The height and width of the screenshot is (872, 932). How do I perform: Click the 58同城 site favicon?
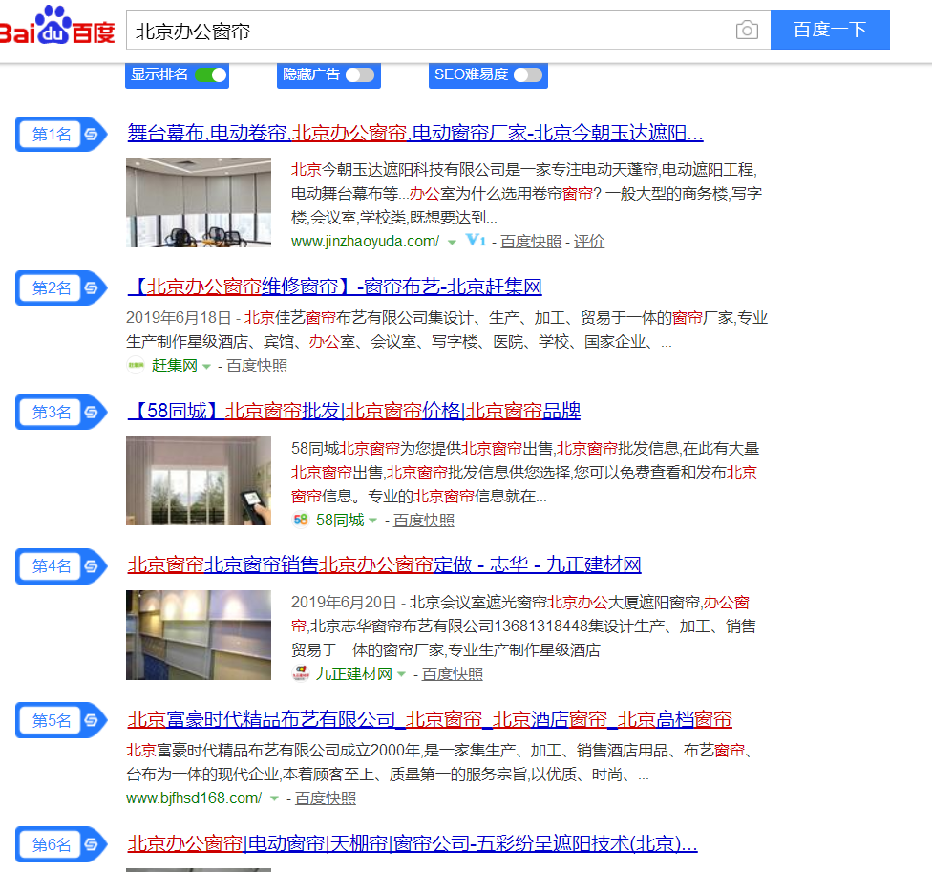coord(300,521)
